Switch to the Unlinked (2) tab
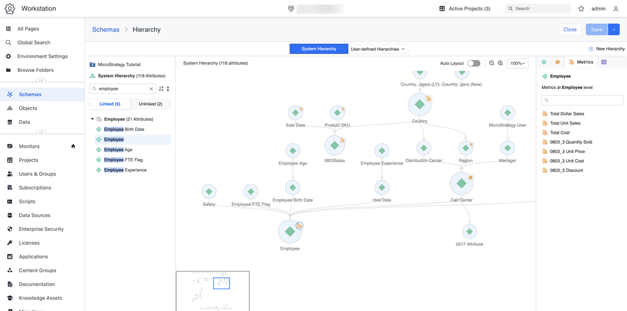The image size is (627, 311). (x=150, y=104)
